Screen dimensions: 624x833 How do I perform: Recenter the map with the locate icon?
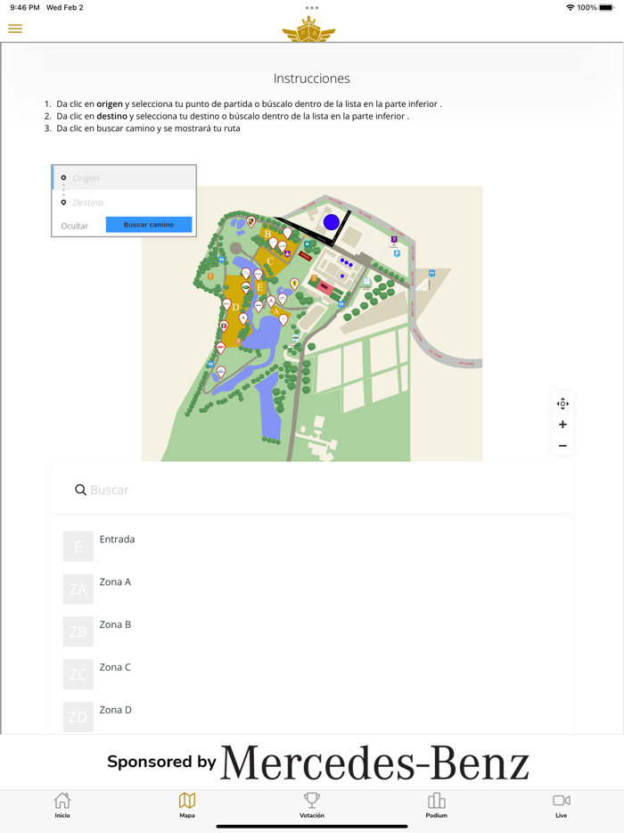tap(562, 404)
